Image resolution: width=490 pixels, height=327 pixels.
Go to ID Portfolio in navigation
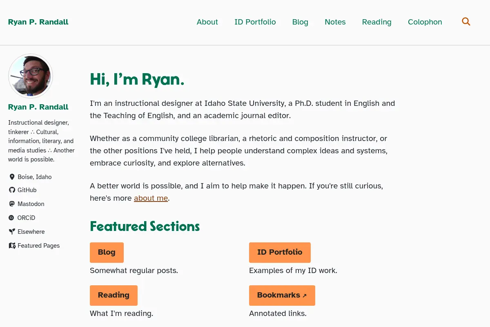(255, 22)
